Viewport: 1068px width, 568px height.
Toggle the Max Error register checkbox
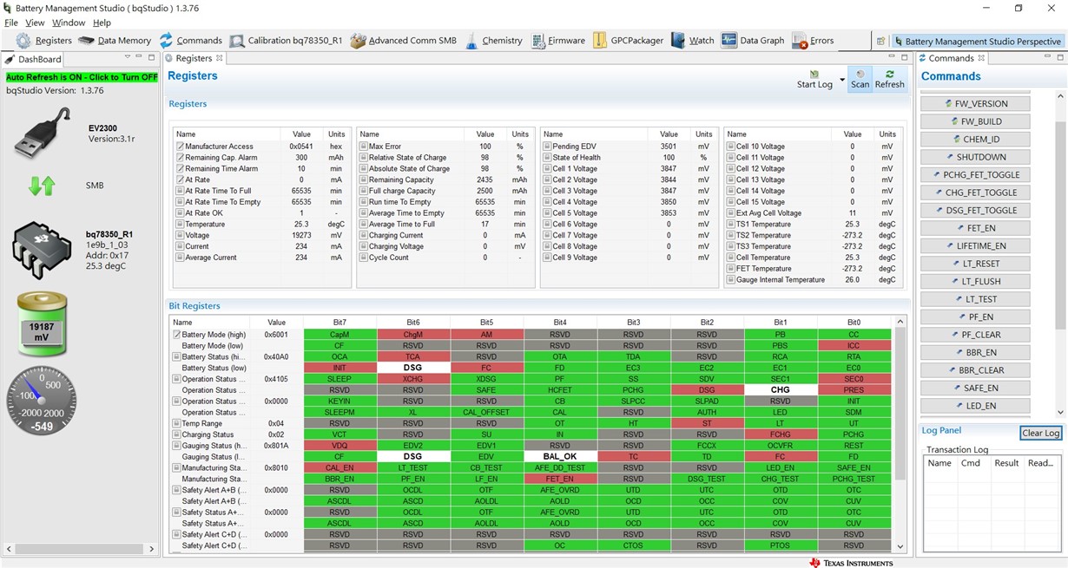(x=364, y=147)
